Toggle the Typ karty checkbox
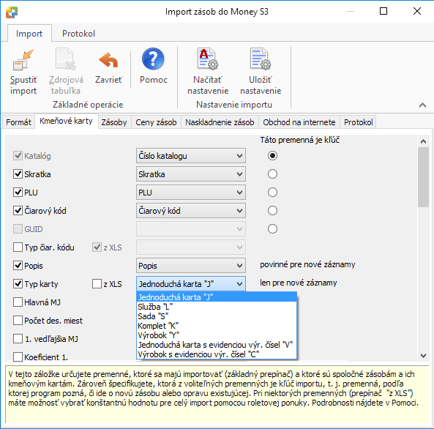 click(x=18, y=283)
